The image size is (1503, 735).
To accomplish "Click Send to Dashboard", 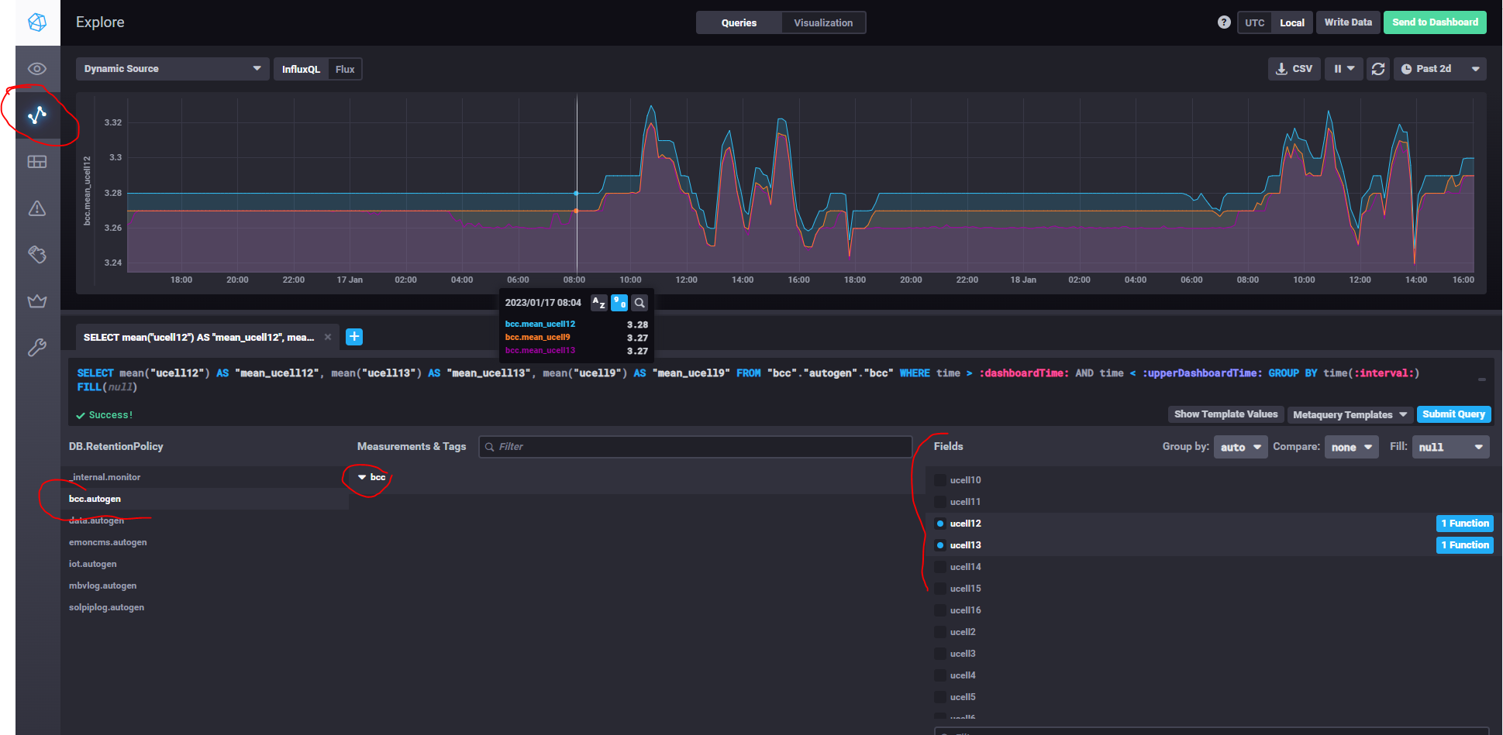I will tap(1435, 22).
